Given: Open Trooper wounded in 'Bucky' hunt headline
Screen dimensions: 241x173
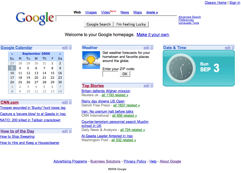Looking at the screenshot, I should [x=33, y=108].
